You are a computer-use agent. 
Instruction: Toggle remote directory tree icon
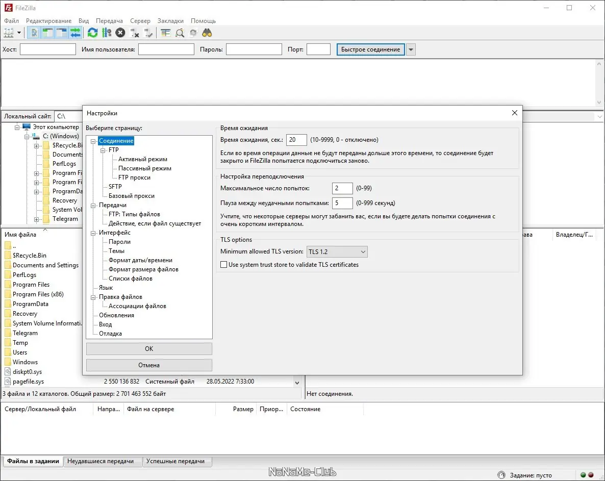62,33
